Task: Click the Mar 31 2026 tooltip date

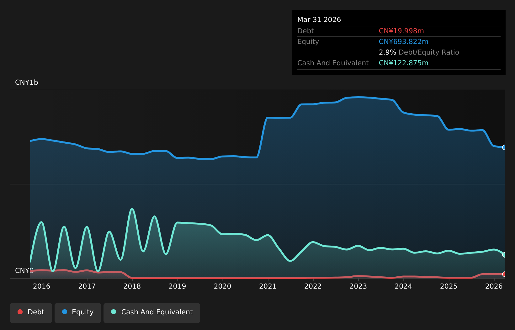Action: (x=319, y=20)
